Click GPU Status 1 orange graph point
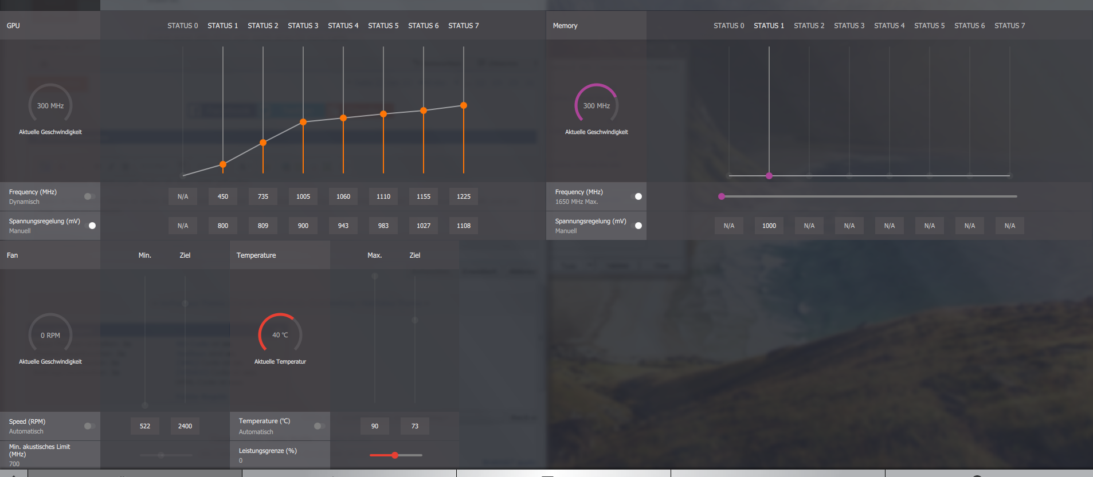Image resolution: width=1093 pixels, height=477 pixels. click(223, 164)
